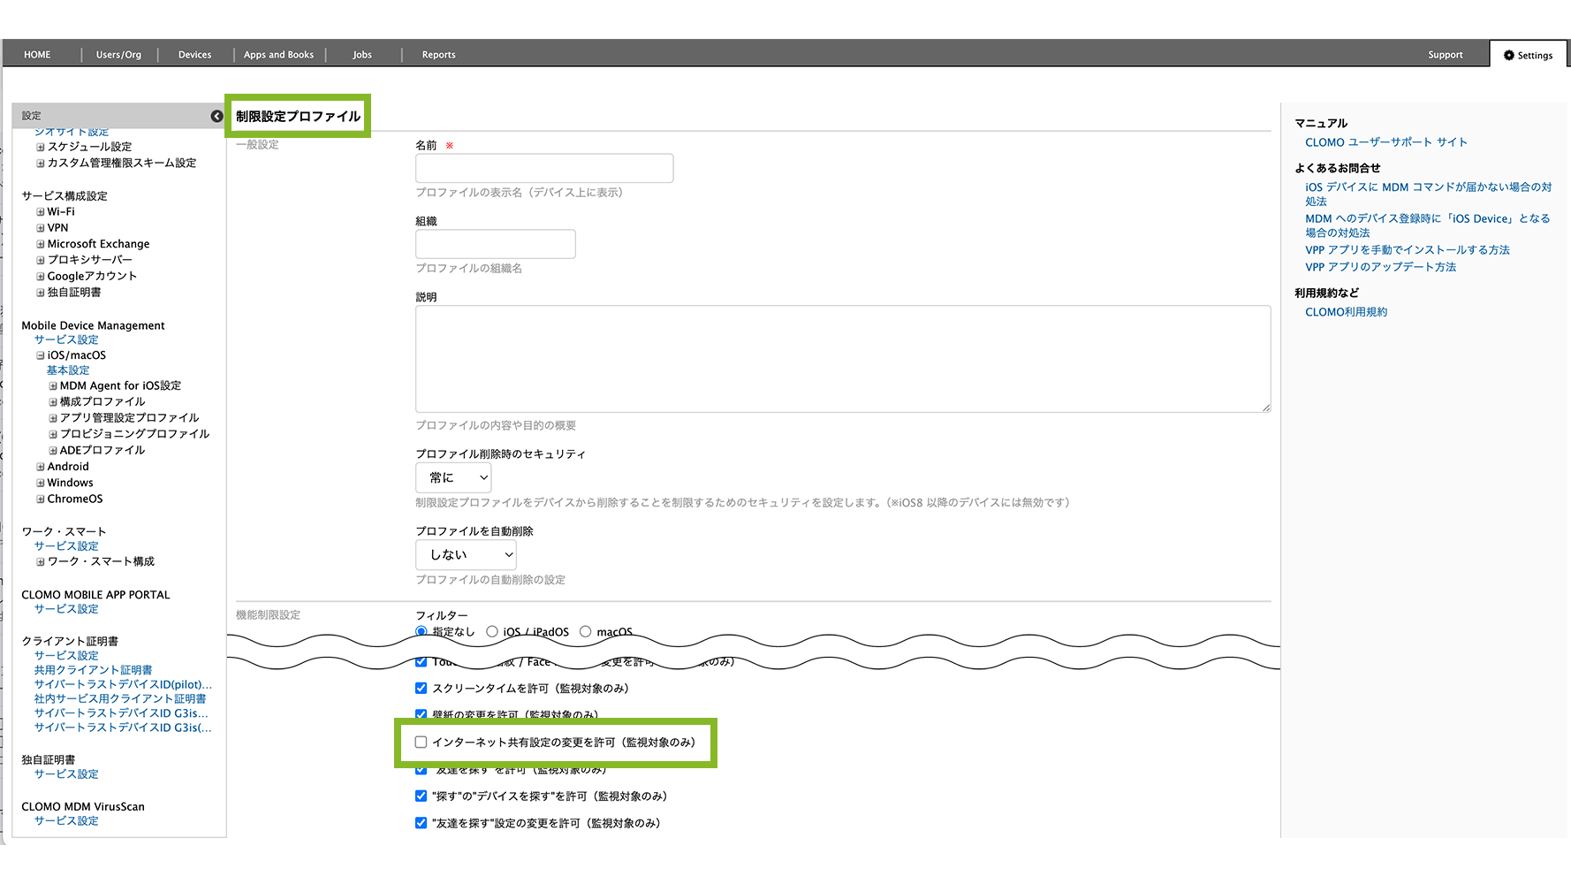Screen dimensions: 1571x884
Task: Expand the VPN tree node plus icon
Action: click(x=41, y=228)
